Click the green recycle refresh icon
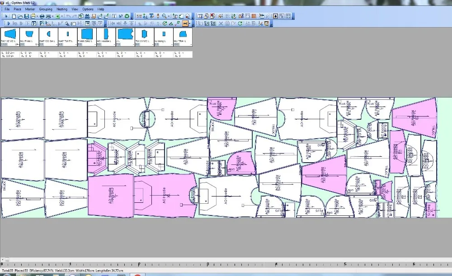 (127, 16)
